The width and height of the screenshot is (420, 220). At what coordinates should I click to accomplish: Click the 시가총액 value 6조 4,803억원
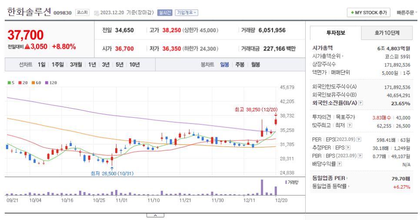pos(393,49)
